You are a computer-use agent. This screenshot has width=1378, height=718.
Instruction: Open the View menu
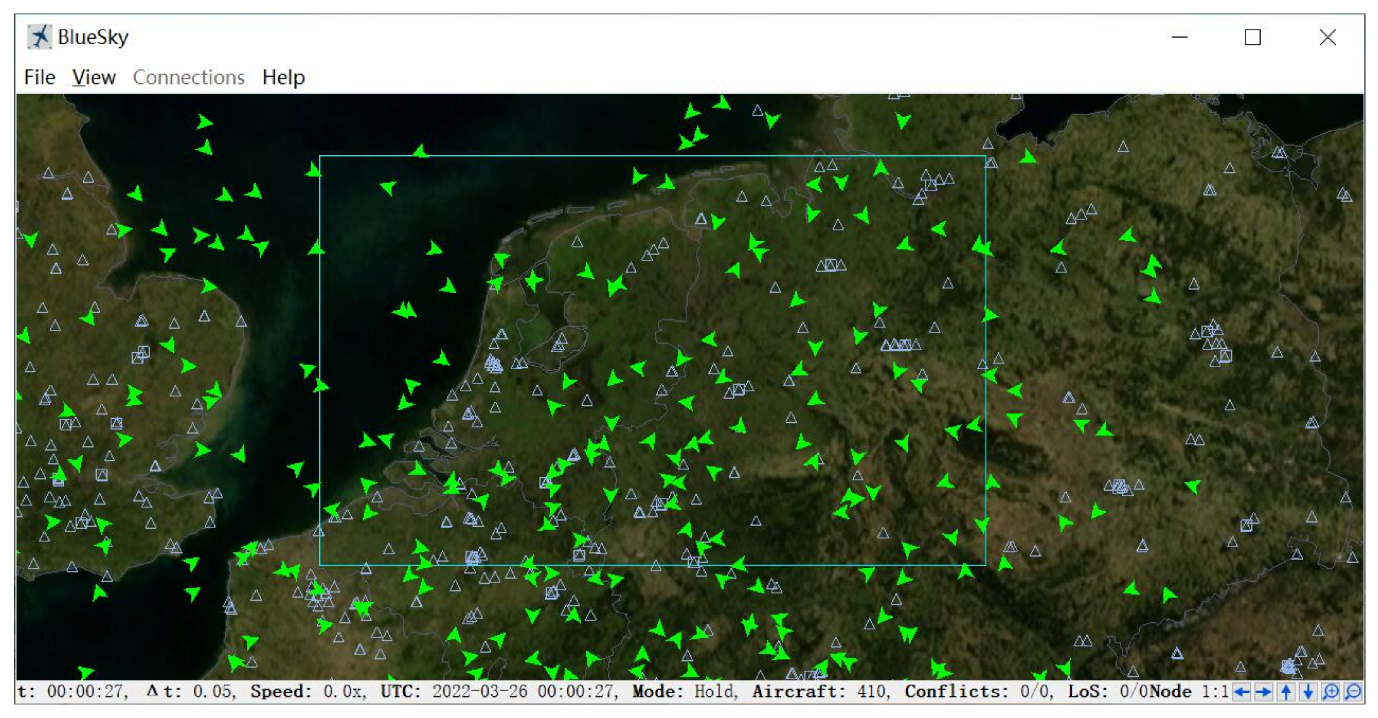tap(94, 78)
